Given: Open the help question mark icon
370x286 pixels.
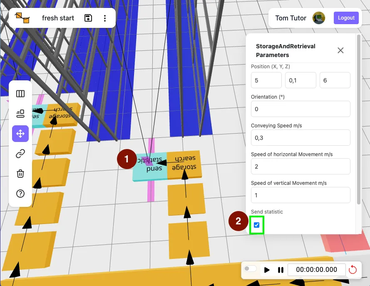Looking at the screenshot, I should (x=20, y=194).
